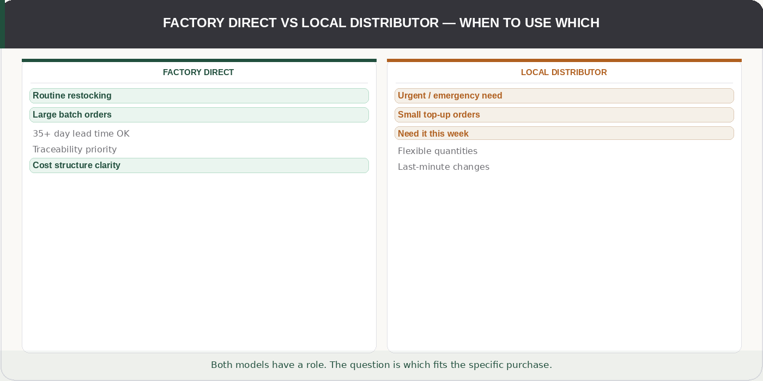Click the 'Last-minute changes' text item

[x=444, y=167]
